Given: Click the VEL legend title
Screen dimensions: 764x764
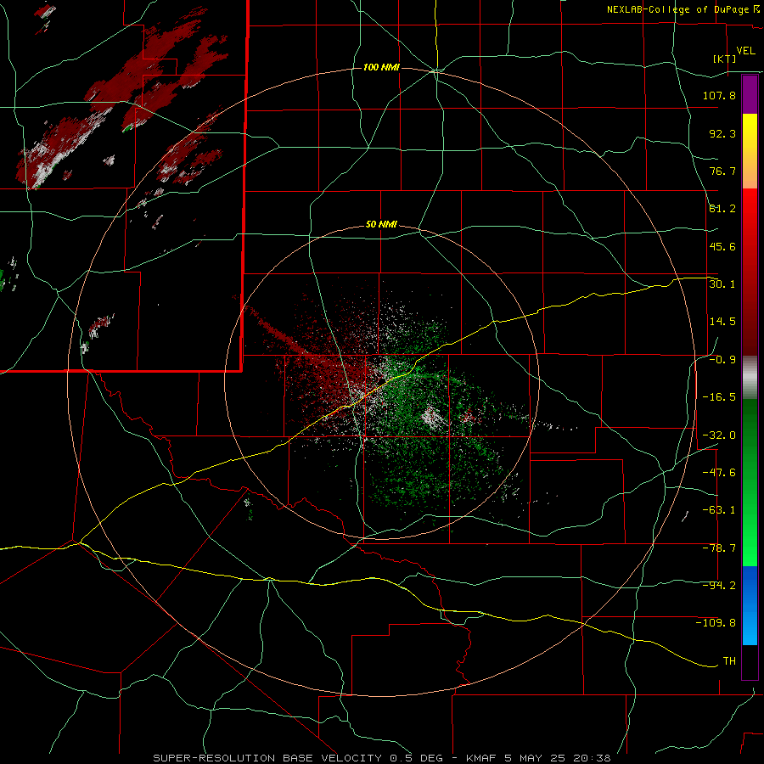Looking at the screenshot, I should 745,51.
